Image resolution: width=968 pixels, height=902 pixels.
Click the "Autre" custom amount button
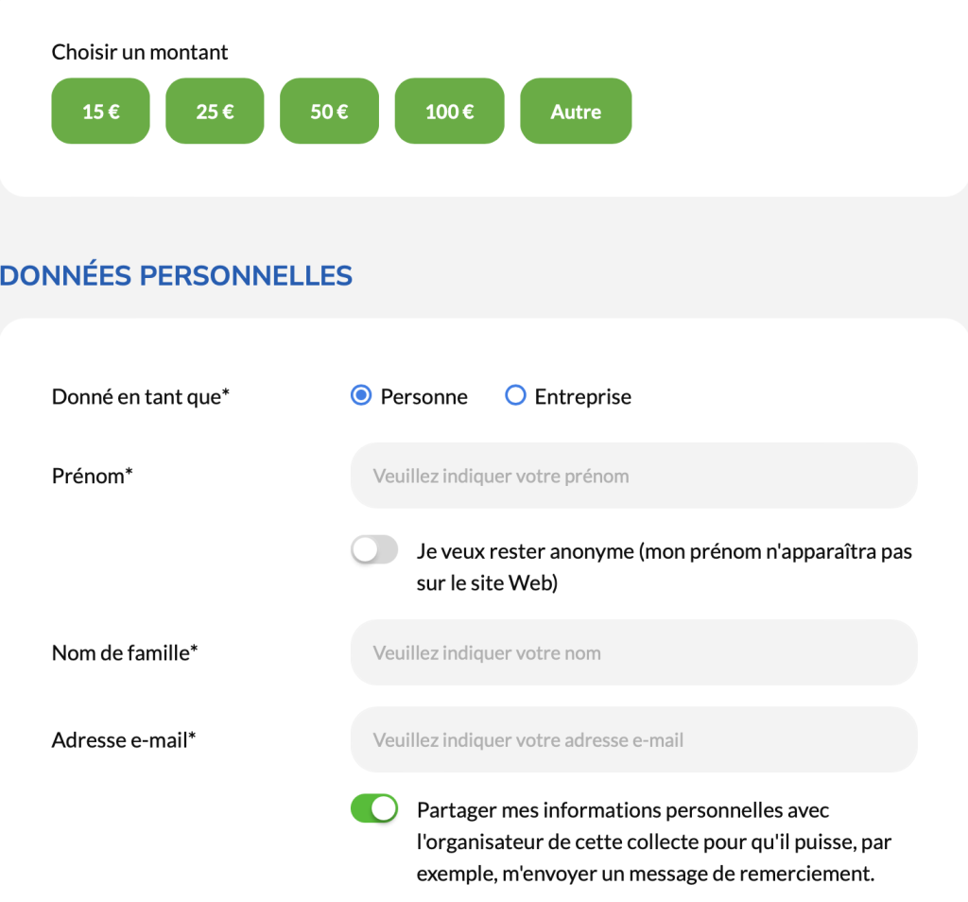576,112
